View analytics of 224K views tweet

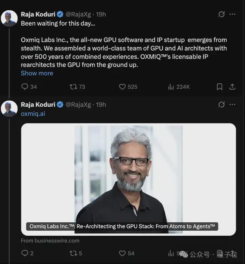[x=179, y=87]
